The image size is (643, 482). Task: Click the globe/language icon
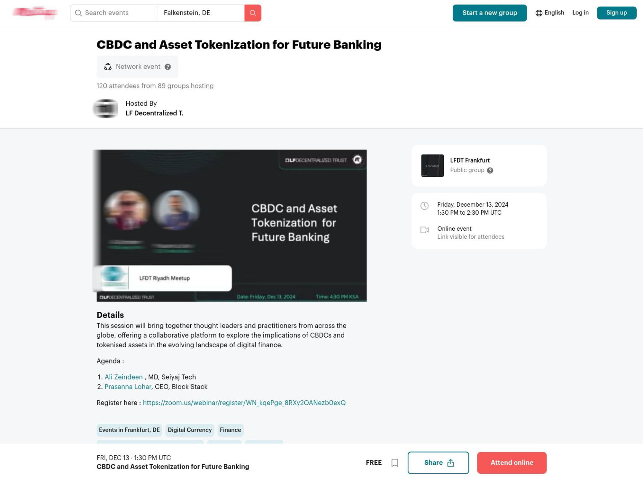pos(538,13)
